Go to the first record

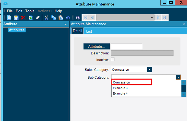coord(85,18)
